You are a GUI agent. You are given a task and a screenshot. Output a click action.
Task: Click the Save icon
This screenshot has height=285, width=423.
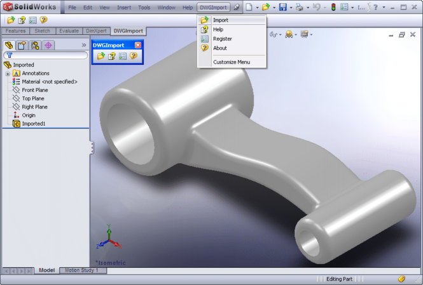click(x=282, y=7)
